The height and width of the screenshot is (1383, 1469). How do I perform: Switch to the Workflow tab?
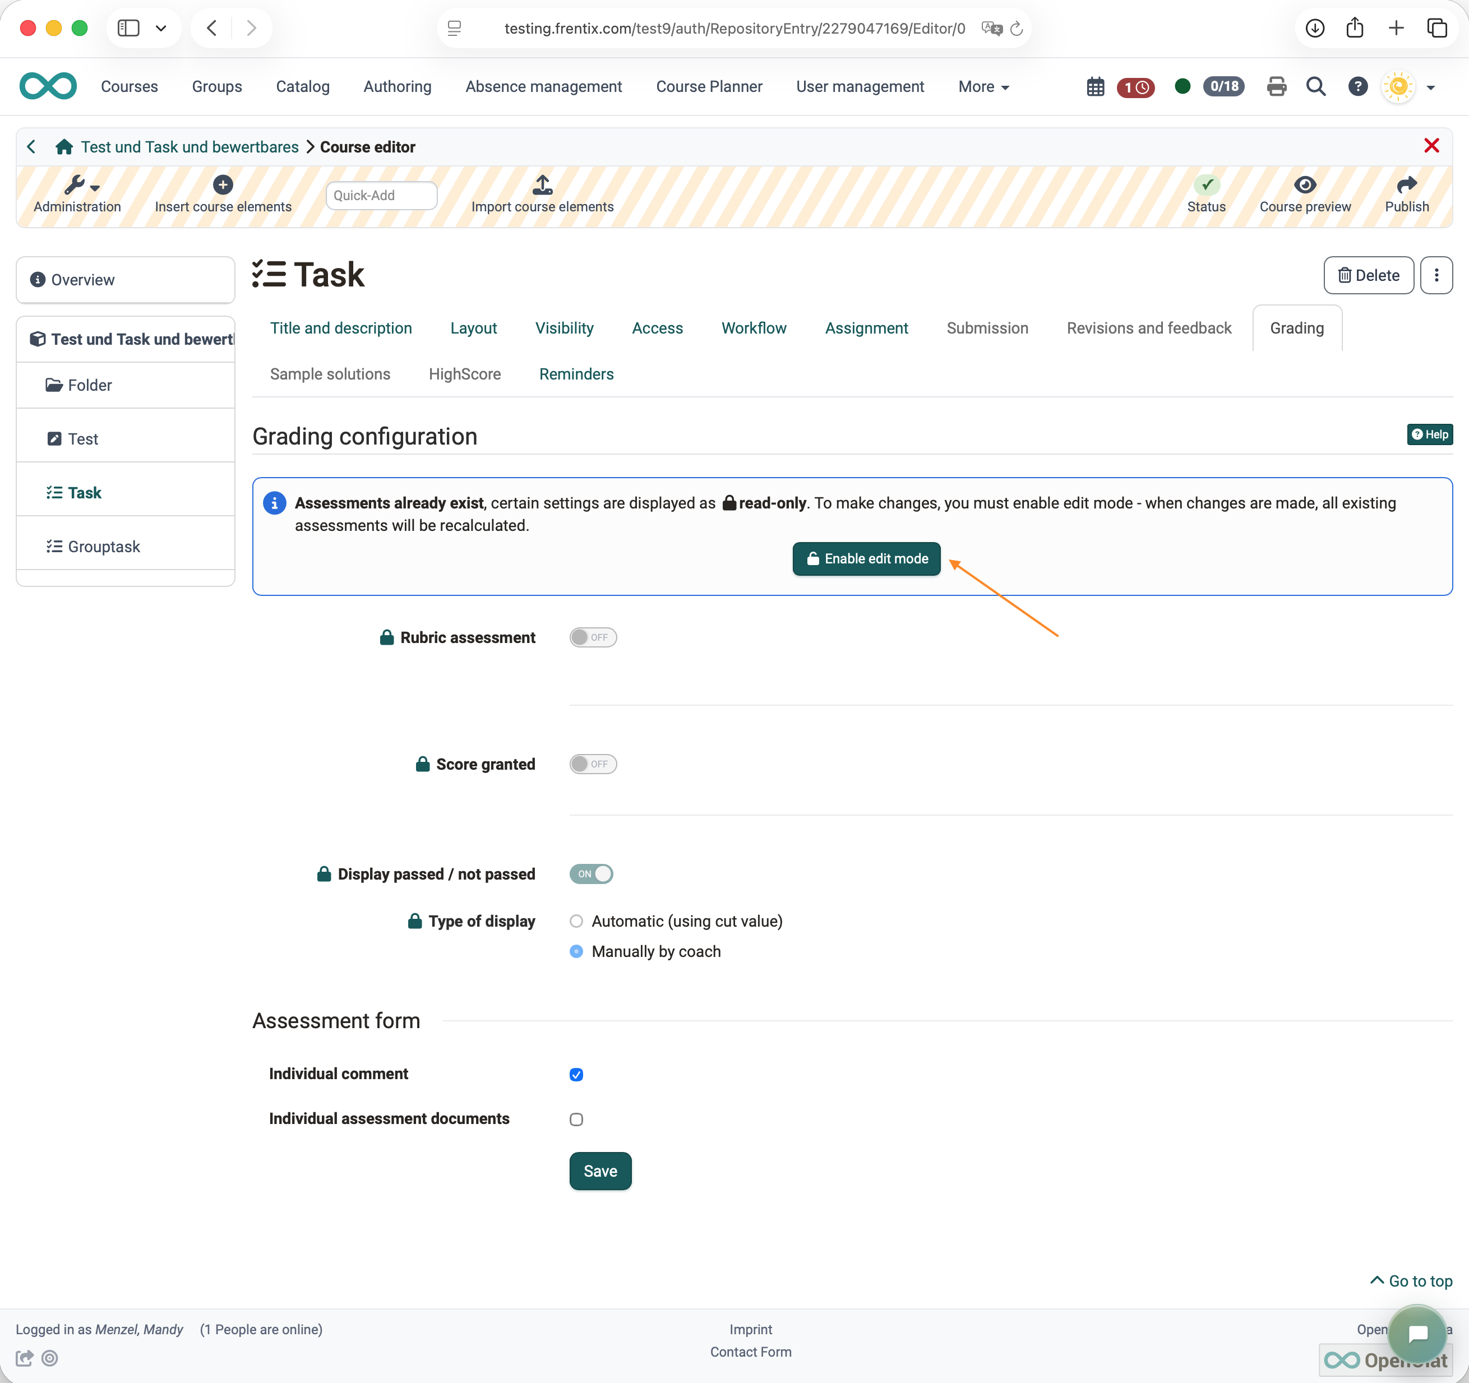pyautogui.click(x=754, y=329)
